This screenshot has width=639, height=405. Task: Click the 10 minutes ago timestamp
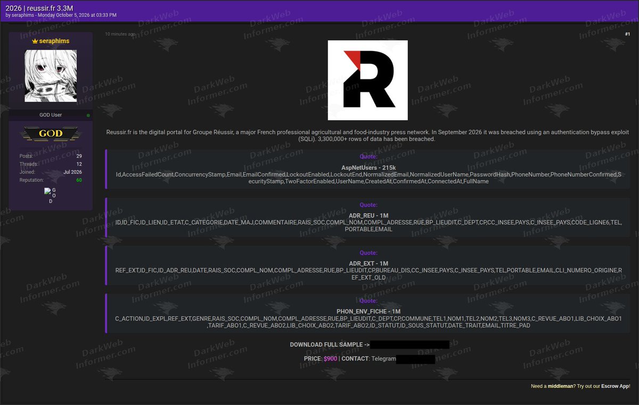coord(120,34)
